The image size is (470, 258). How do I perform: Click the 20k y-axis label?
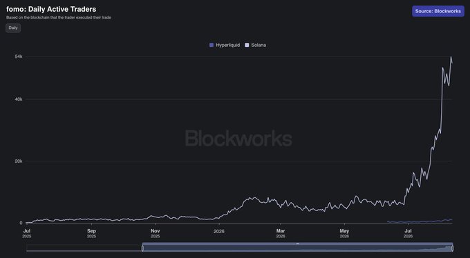tap(19, 161)
